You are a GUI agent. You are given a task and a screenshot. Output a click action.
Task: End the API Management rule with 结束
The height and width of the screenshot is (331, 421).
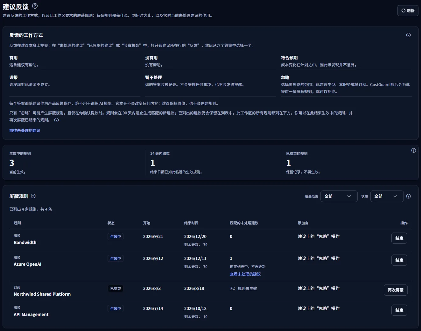(399, 310)
